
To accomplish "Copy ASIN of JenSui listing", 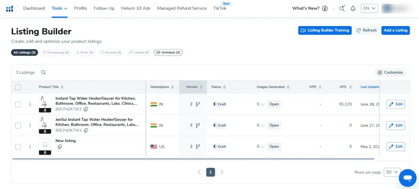I will [86, 130].
